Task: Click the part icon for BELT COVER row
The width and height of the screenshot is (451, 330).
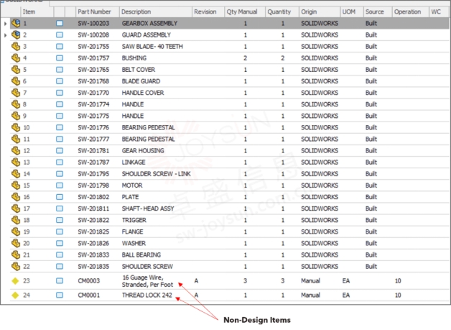Action: coord(16,70)
